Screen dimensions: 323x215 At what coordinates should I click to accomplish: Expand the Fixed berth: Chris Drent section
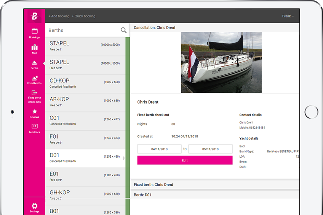tap(215, 185)
